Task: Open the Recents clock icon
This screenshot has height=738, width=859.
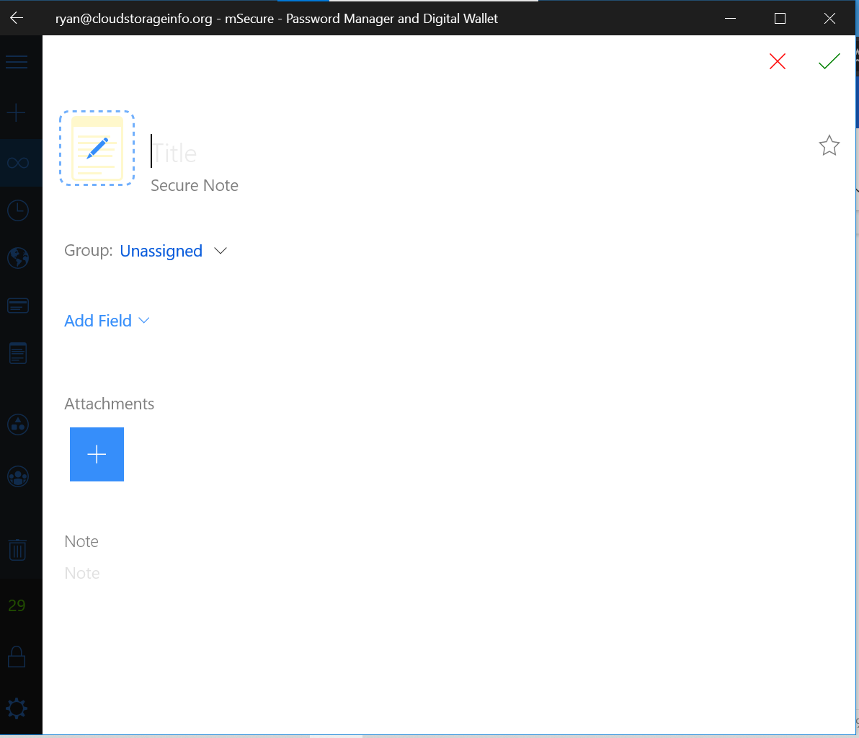Action: [17, 210]
